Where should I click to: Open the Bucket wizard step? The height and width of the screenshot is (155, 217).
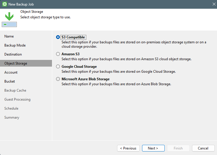point(10,81)
